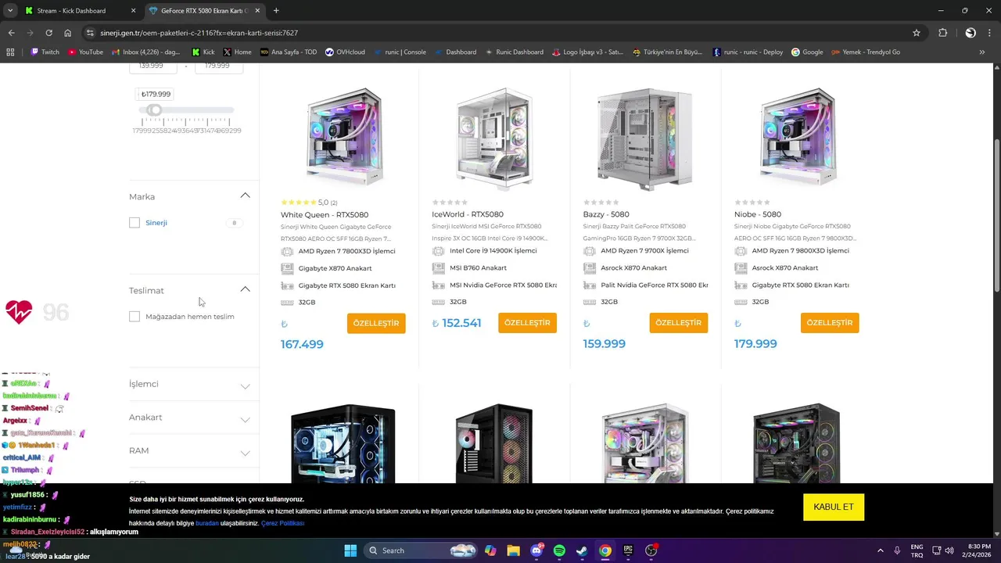Collapse the Marka filter section
Screen dimensions: 1001x563
coord(245,195)
